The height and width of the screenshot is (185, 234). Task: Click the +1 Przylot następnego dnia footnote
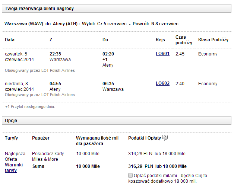coord(30,107)
